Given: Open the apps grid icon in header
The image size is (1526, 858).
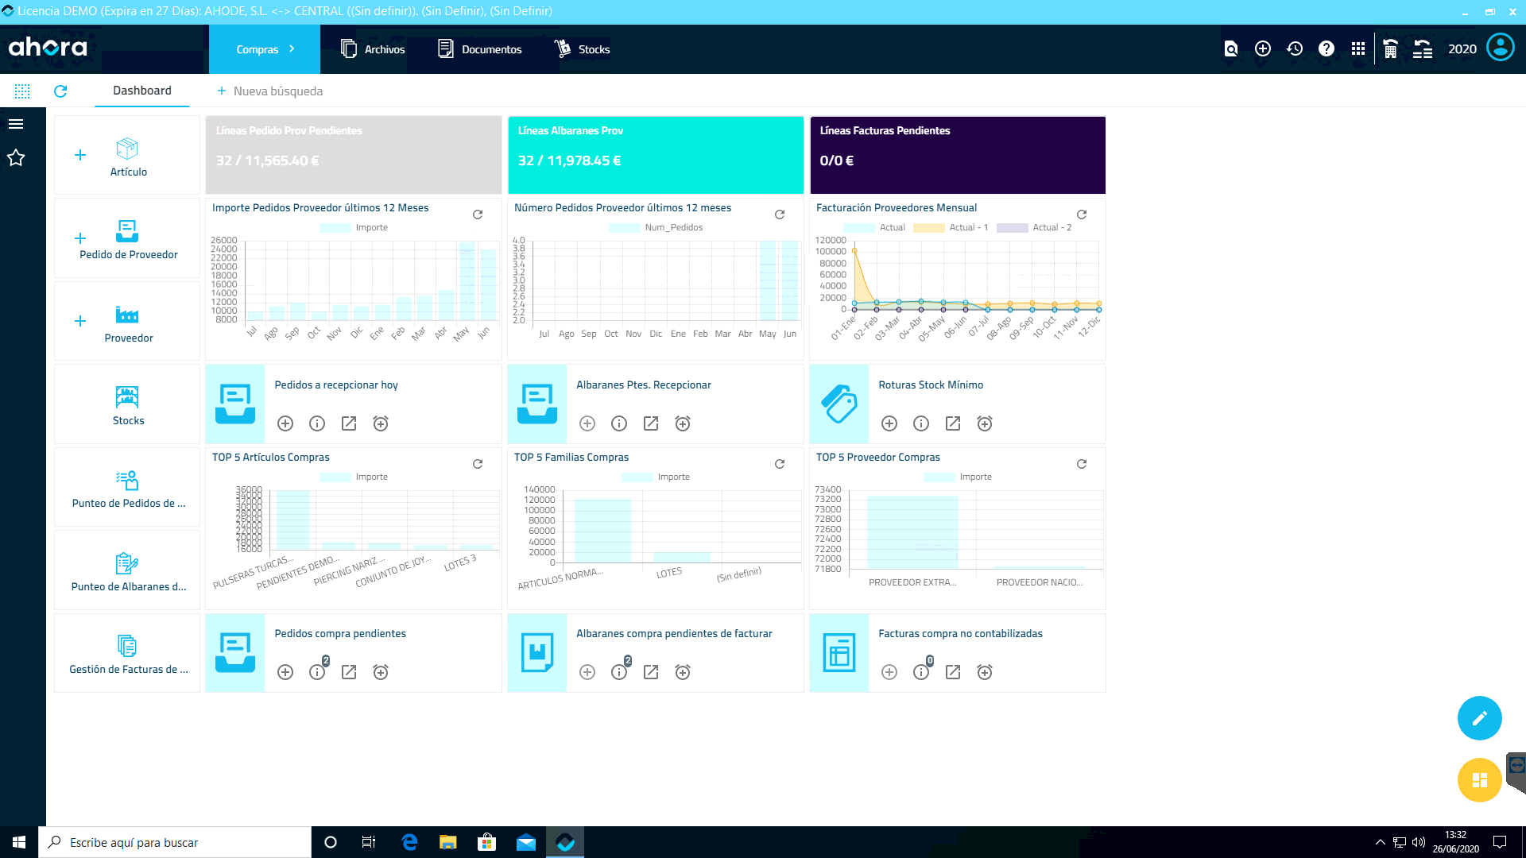Looking at the screenshot, I should pos(1358,49).
